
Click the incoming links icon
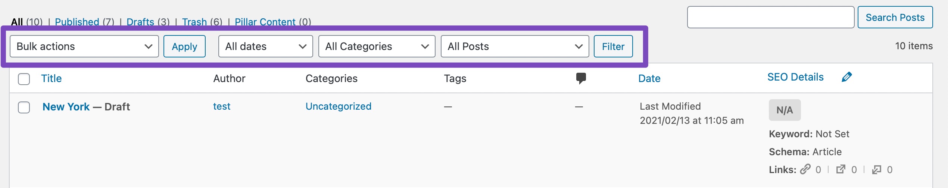(x=876, y=170)
